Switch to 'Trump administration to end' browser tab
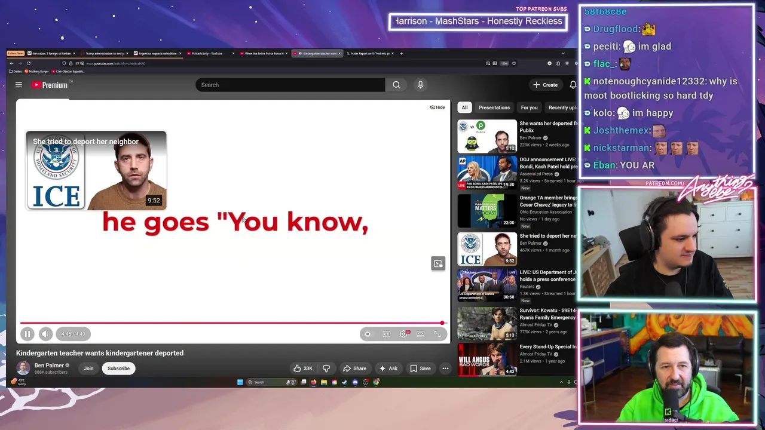Viewport: 765px width, 430px height. (x=105, y=54)
